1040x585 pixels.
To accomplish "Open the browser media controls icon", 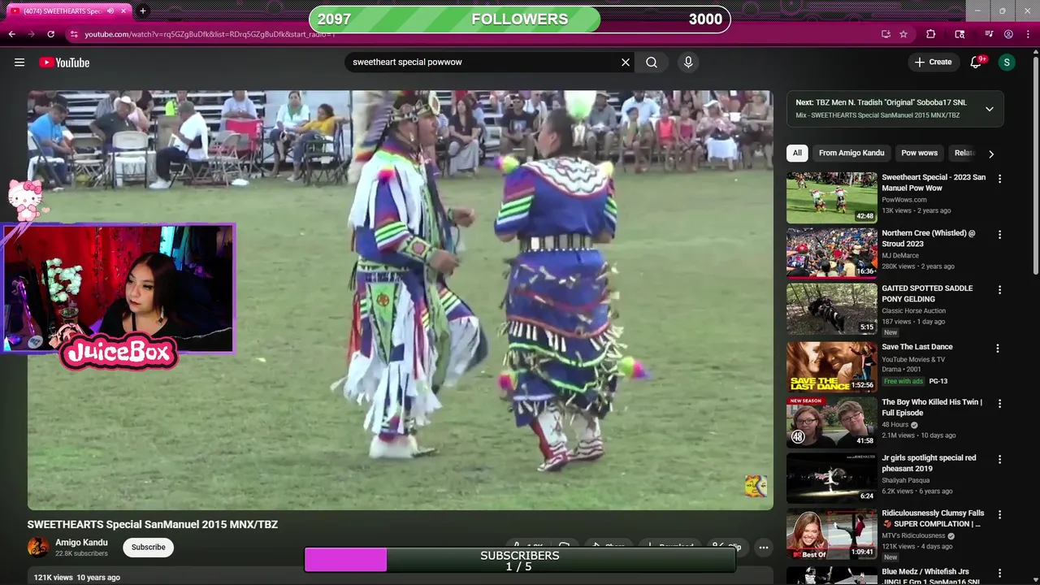I will (x=989, y=34).
